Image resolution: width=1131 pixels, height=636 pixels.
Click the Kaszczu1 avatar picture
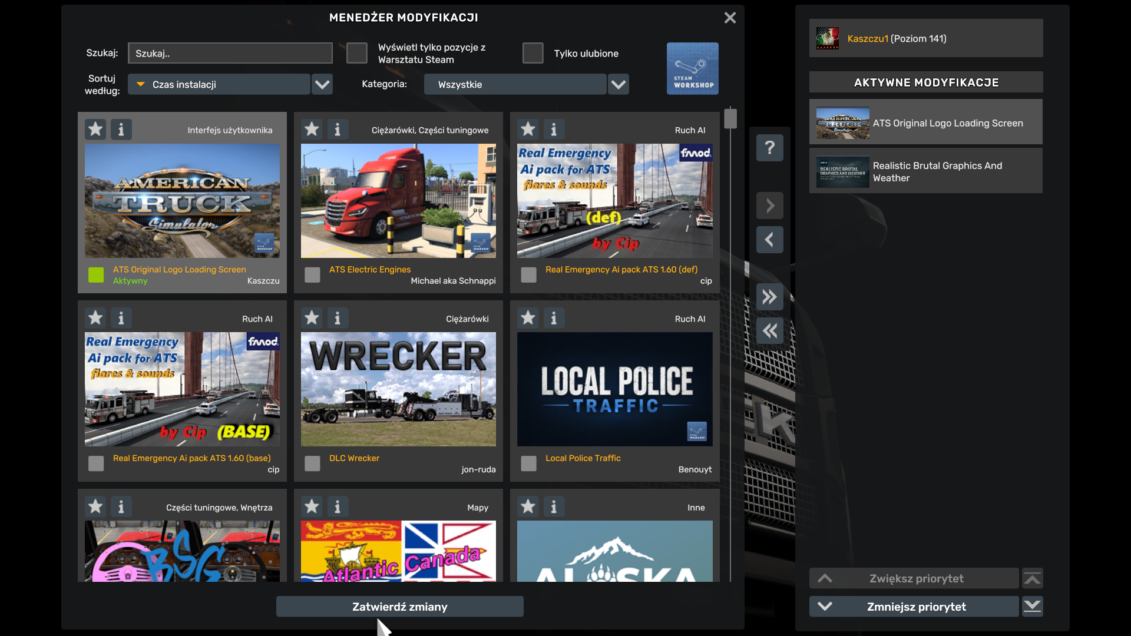(x=828, y=38)
